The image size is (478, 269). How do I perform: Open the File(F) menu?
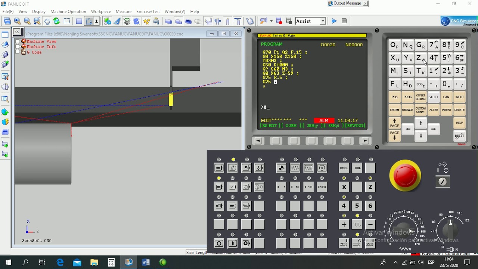click(8, 12)
